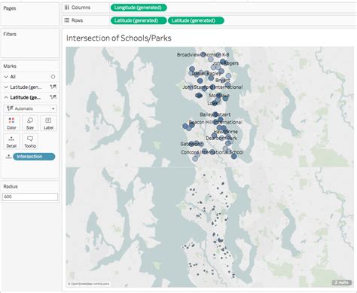Click the Daniel Bagley map label
The width and height of the screenshot is (357, 293).
point(206,73)
